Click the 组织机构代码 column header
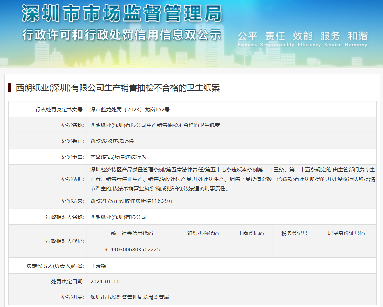This screenshot has height=307, width=383. 203,233
